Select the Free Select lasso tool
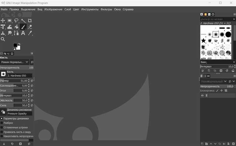Image resolution: width=236 pixels, height=146 pixels. [x=16, y=20]
